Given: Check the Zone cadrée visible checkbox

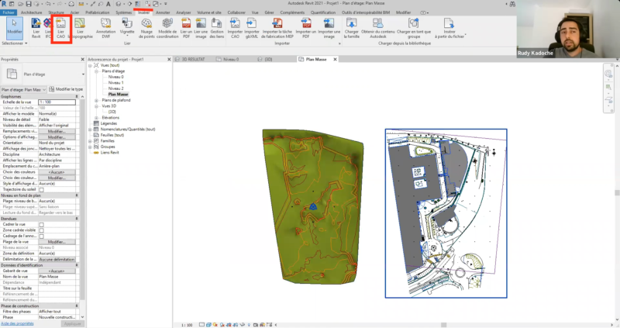Looking at the screenshot, I should pos(42,230).
